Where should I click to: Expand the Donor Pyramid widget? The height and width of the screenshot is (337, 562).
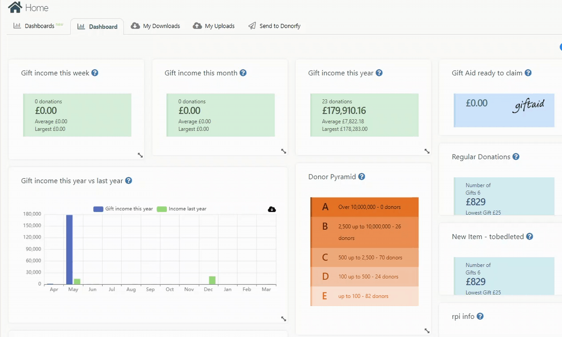(427, 330)
